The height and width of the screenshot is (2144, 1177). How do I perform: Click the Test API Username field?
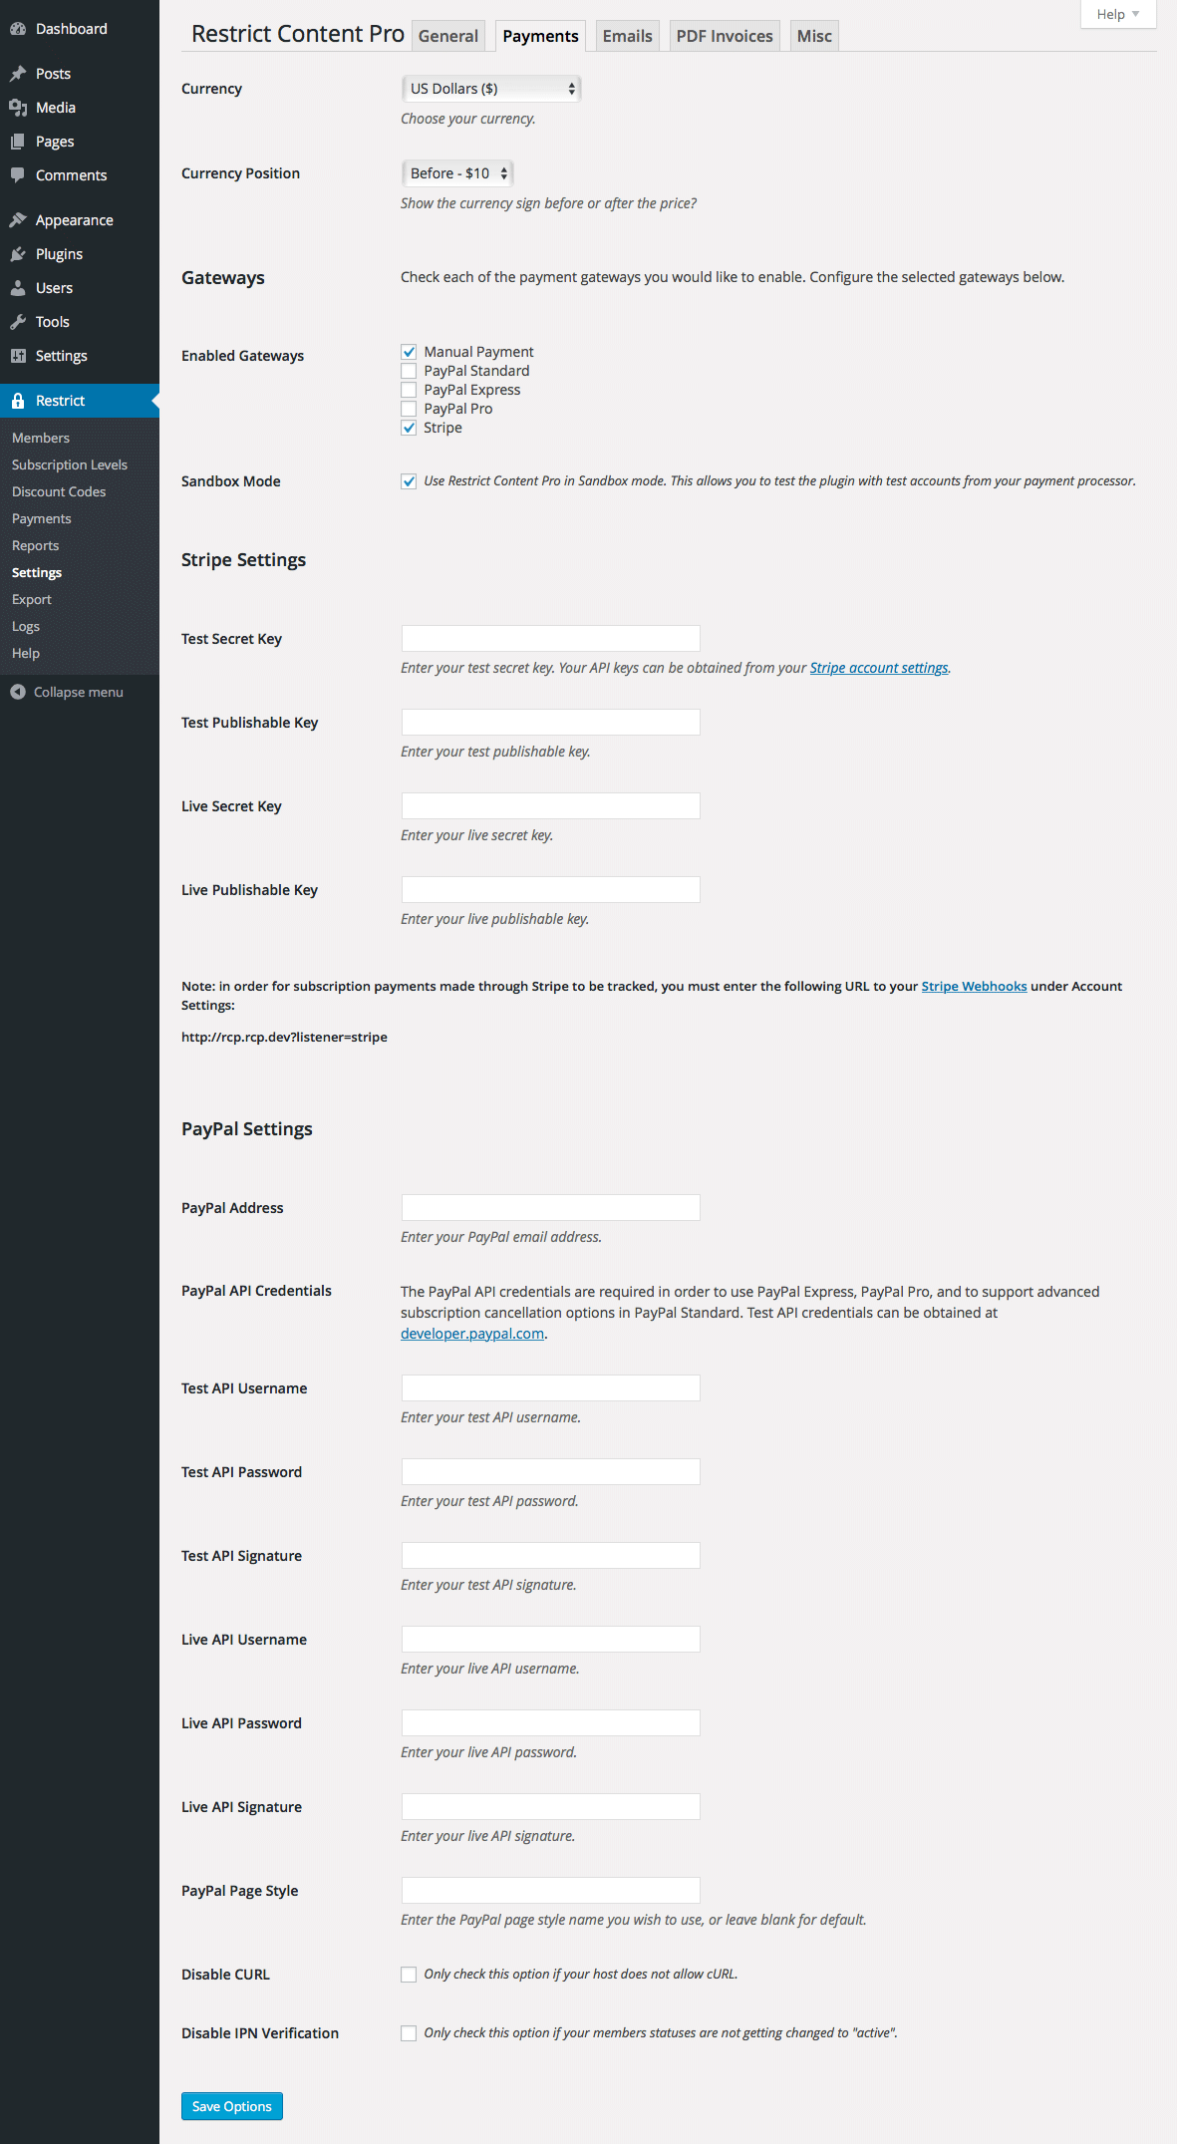[x=551, y=1388]
